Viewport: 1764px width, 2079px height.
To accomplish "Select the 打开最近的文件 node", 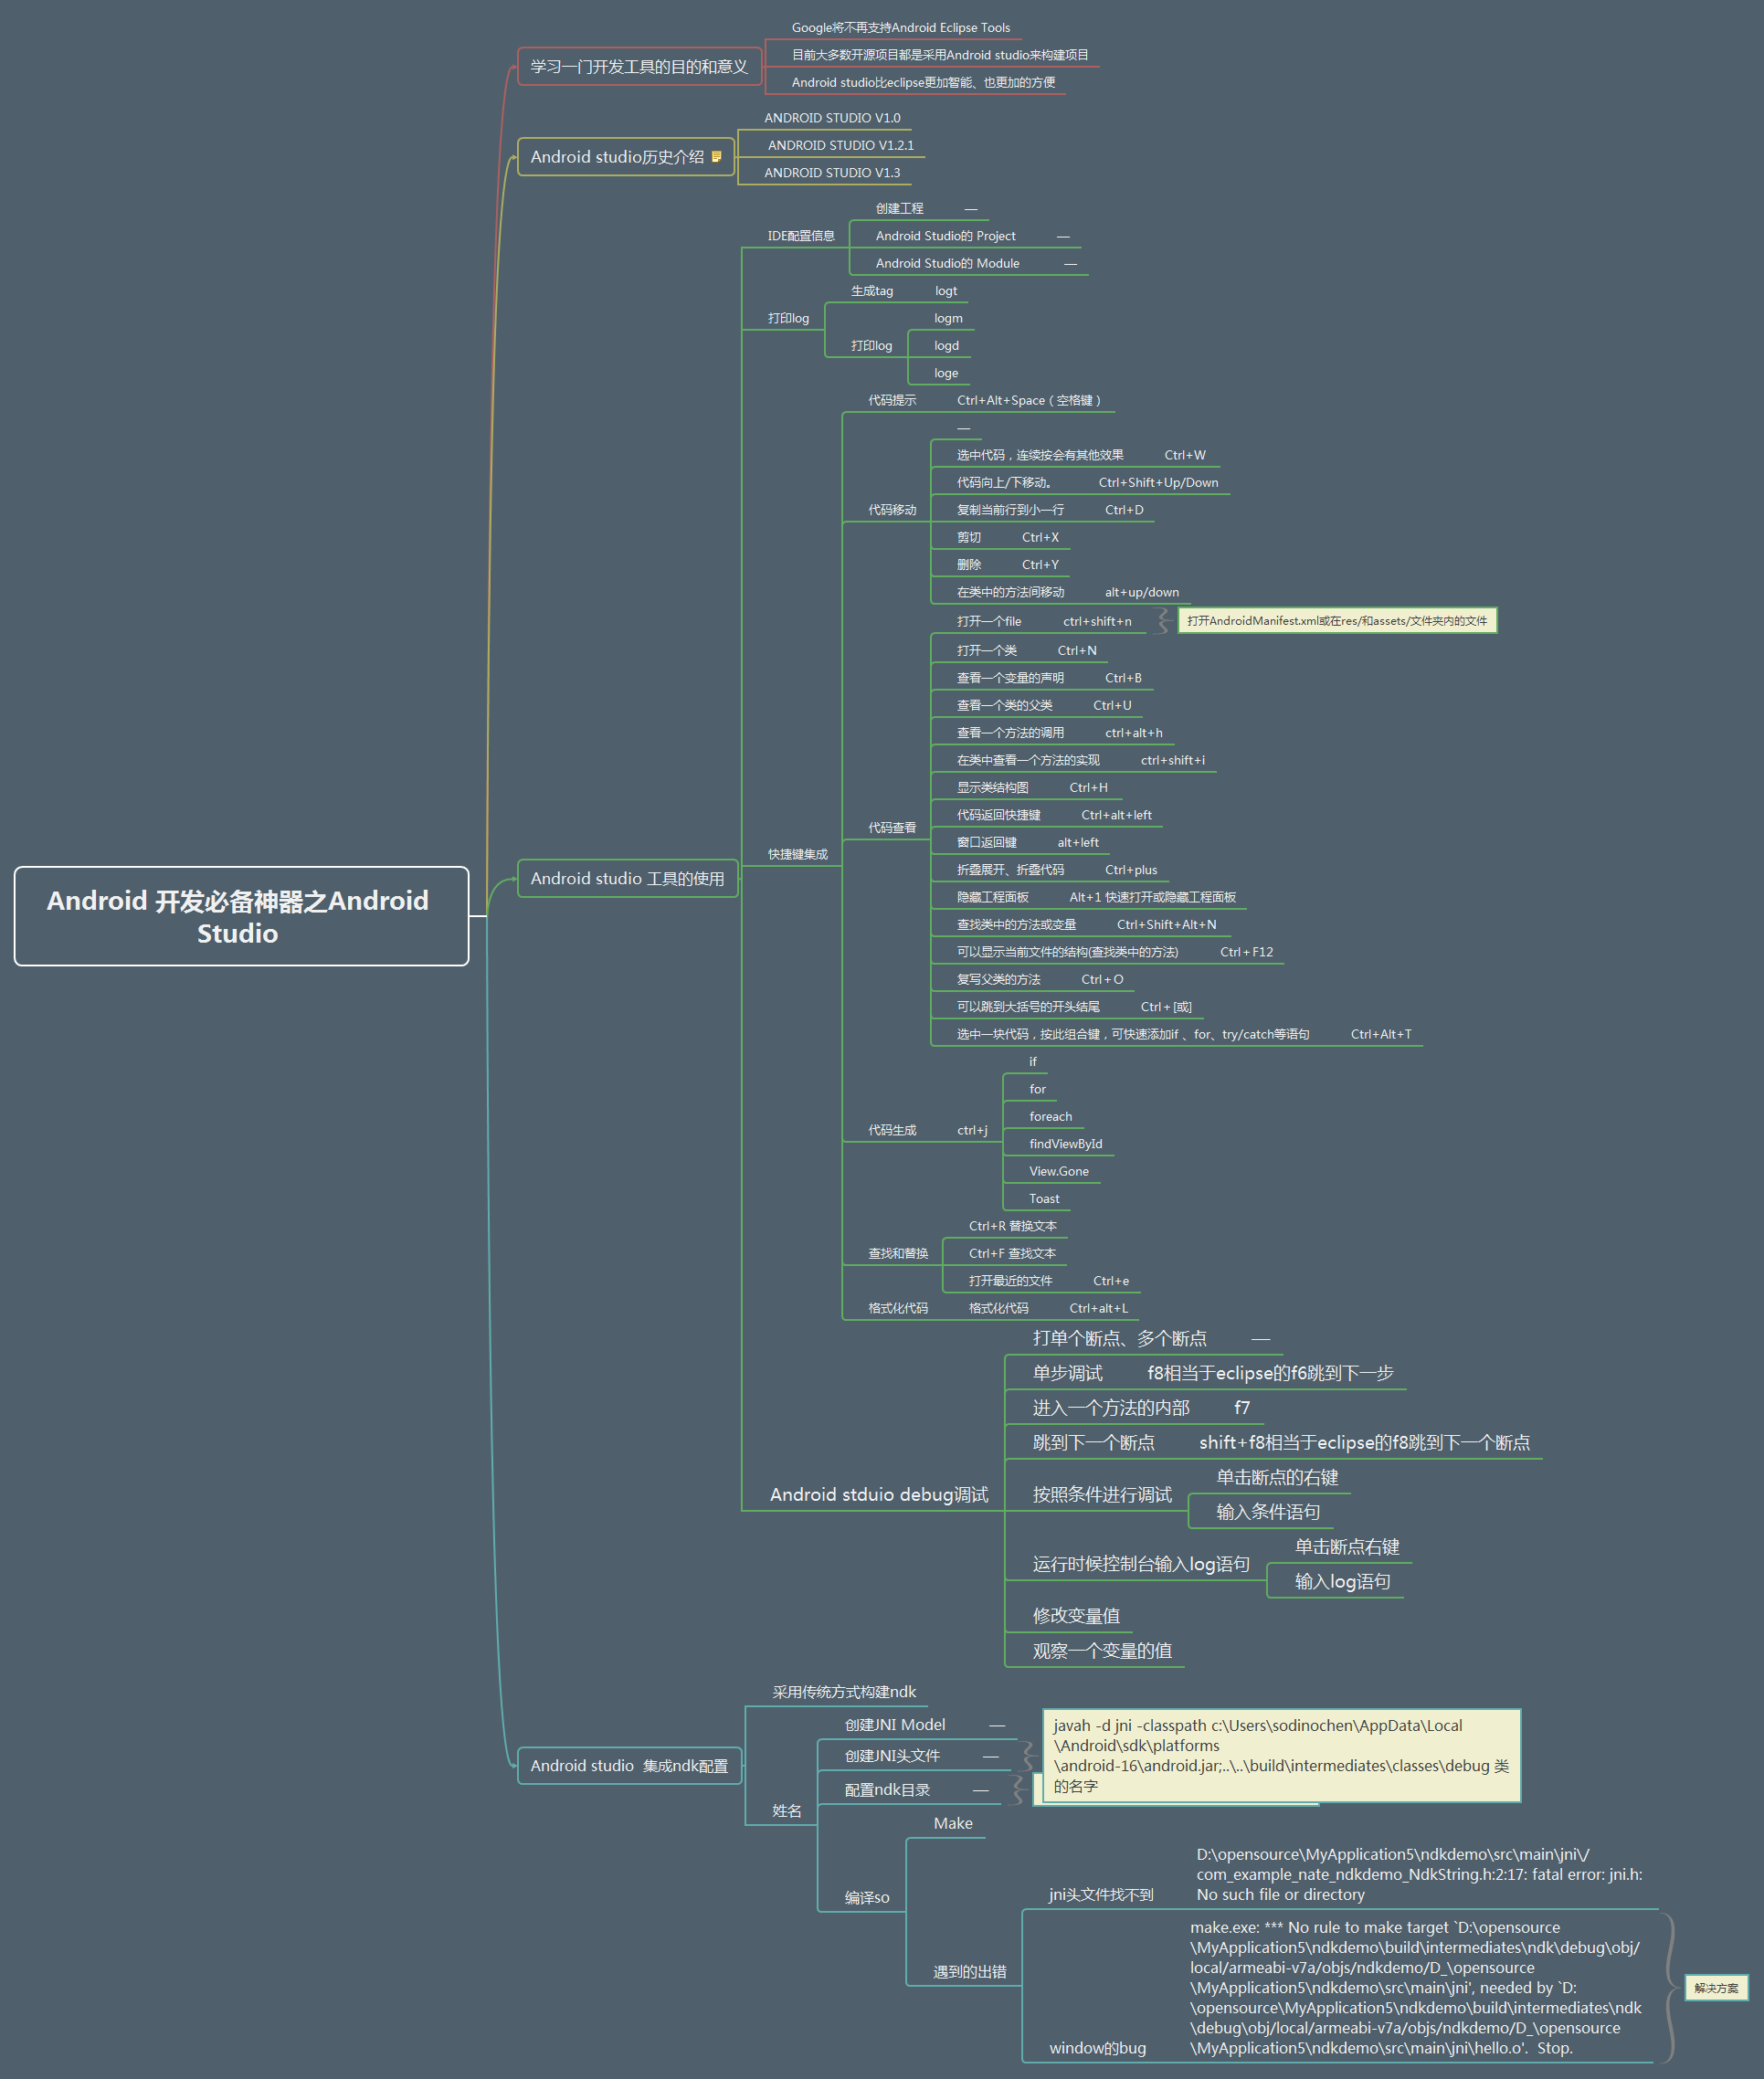I will pyautogui.click(x=1010, y=1281).
